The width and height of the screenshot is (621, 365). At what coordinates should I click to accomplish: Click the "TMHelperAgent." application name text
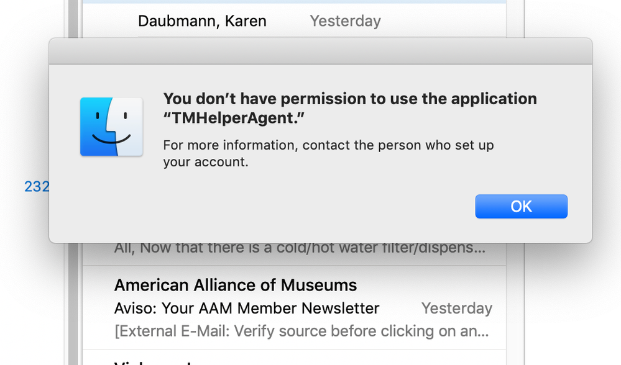point(234,118)
